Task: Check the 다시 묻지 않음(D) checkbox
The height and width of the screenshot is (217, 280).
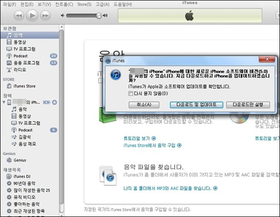Action: click(x=131, y=94)
